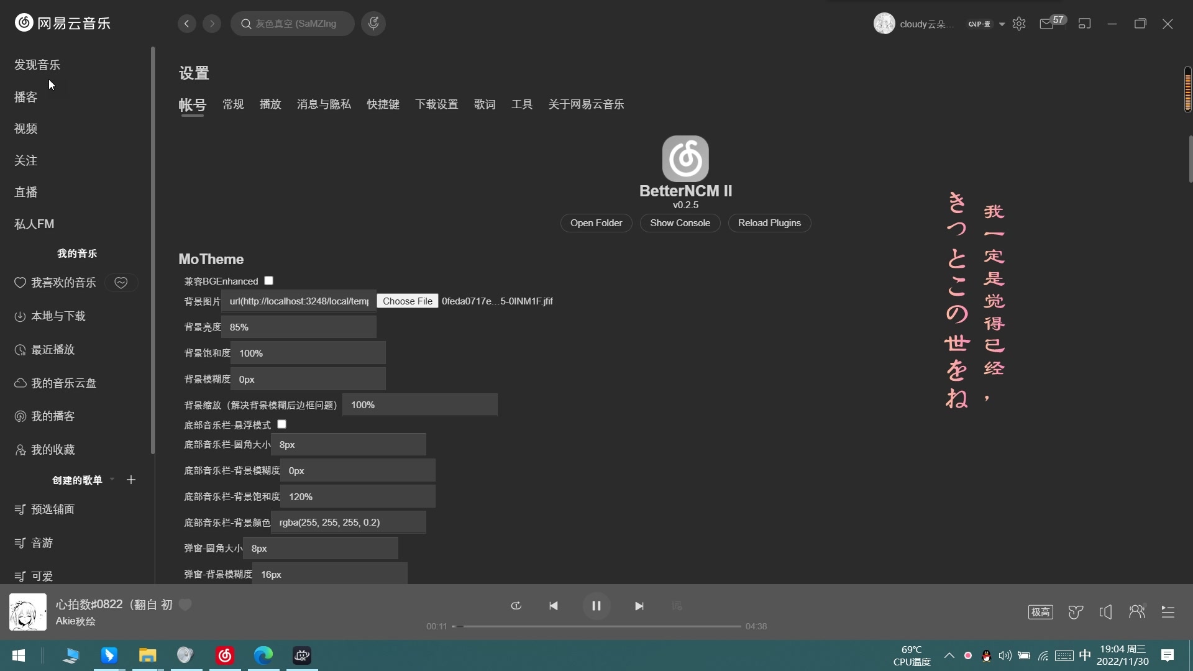Edit the 底部音乐栏-背景颜色 rgba field
1193x671 pixels.
click(x=349, y=523)
